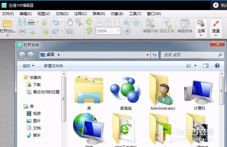Image resolution: width=227 pixels, height=147 pixels.
Task: Click the dialog Back navigation button
Action: click(x=22, y=55)
